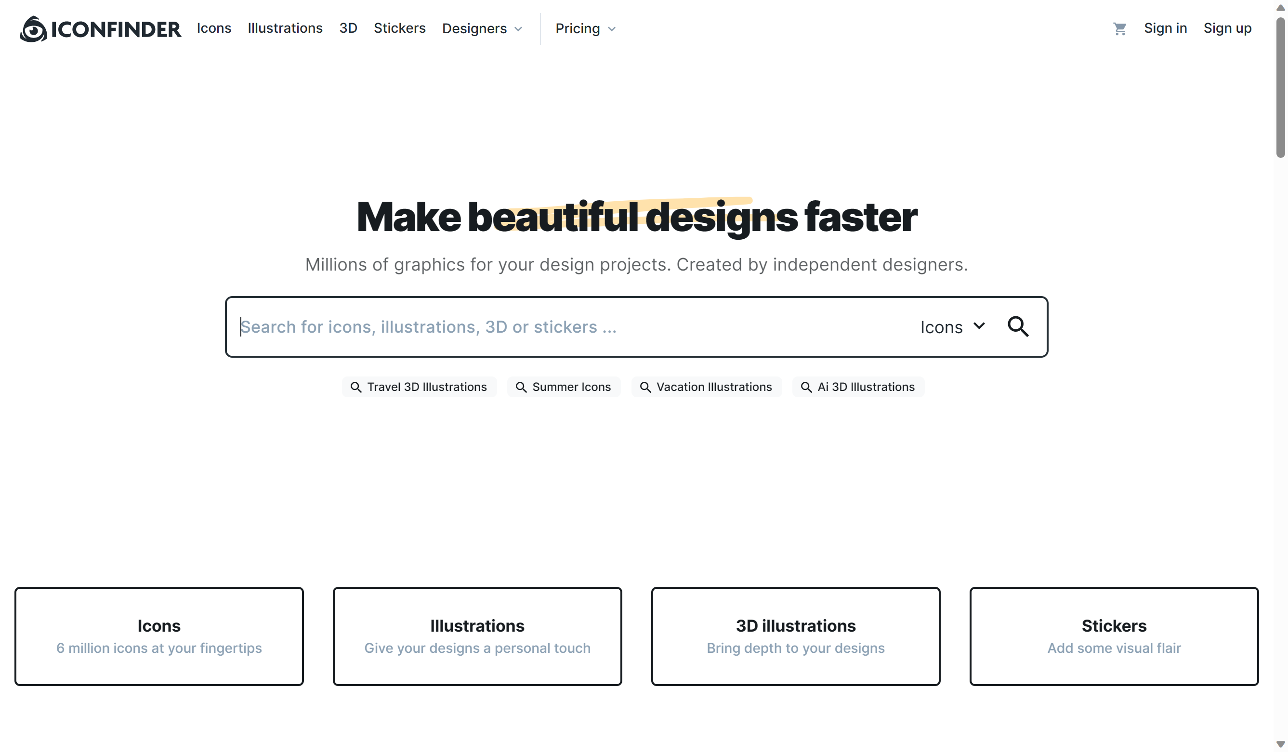Open the 3D navigation item
Image resolution: width=1288 pixels, height=752 pixels.
[348, 28]
